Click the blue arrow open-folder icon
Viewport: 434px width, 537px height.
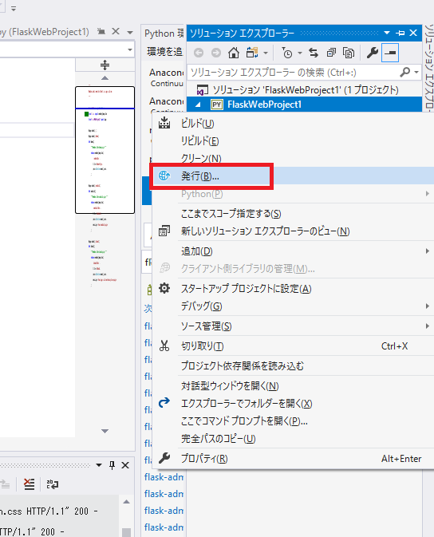pyautogui.click(x=164, y=403)
